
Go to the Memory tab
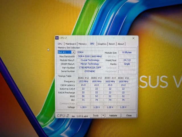click(x=82, y=44)
